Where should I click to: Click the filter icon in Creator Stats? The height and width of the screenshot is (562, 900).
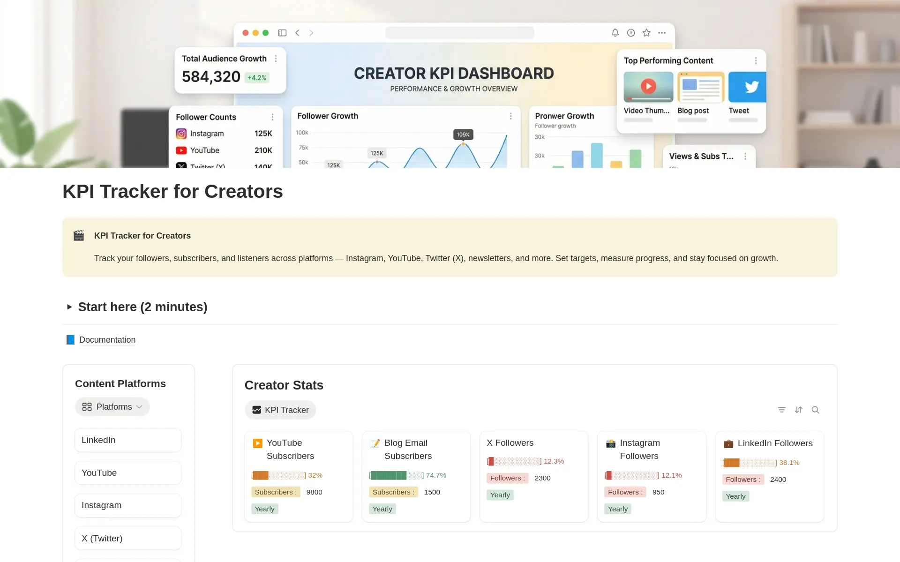click(x=781, y=410)
